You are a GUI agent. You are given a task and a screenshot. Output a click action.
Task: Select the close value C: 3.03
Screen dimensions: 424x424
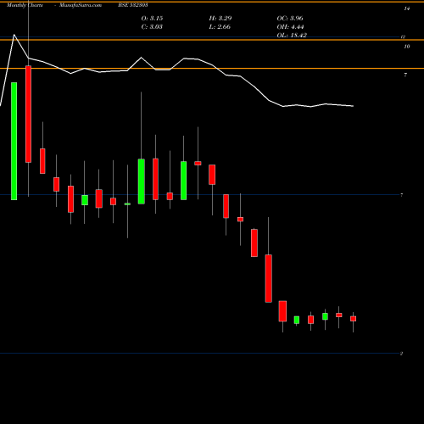pos(152,27)
